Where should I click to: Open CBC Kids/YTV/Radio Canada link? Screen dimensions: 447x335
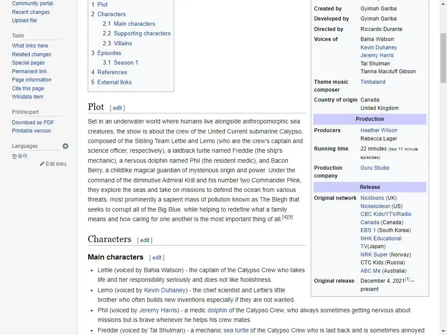click(386, 218)
